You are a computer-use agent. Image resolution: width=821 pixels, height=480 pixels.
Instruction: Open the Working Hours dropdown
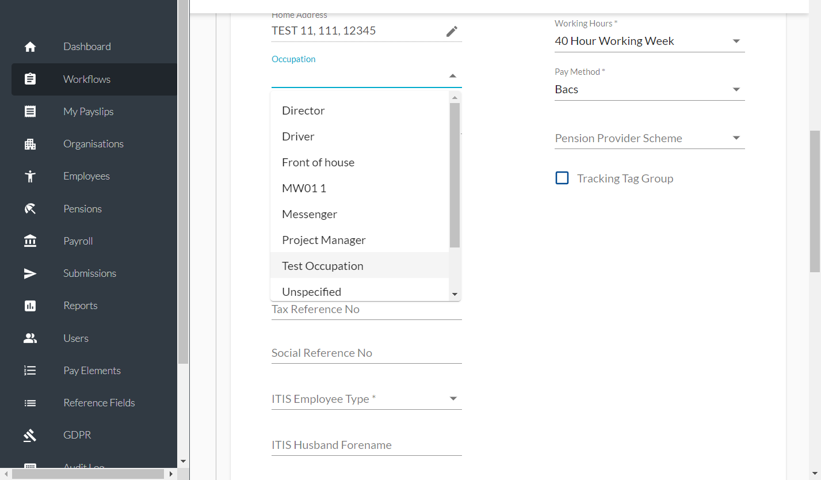(650, 41)
